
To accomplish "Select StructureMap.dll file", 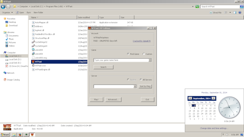I will coord(42,38).
